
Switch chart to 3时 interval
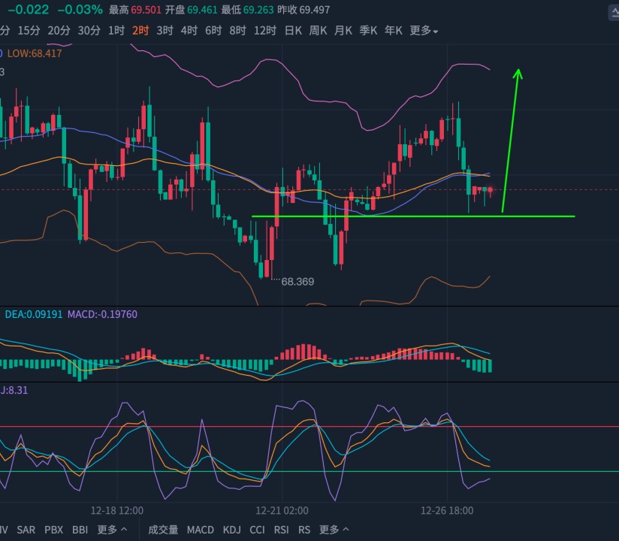165,30
